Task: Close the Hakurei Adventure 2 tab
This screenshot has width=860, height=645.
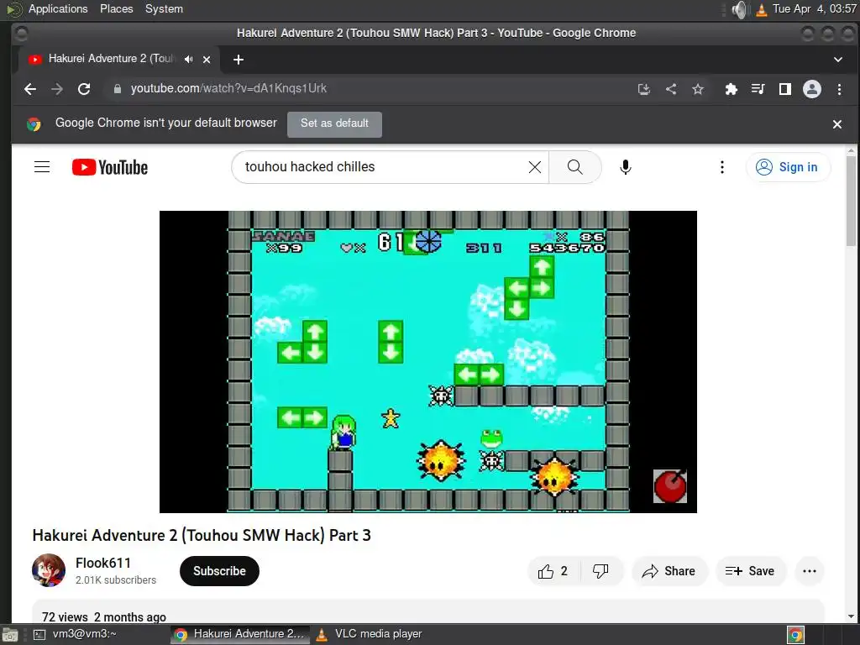Action: click(207, 60)
